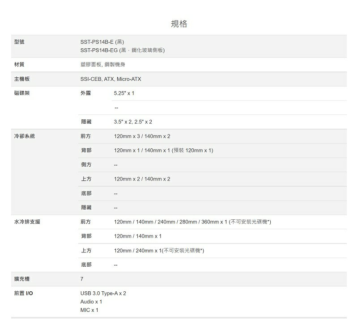The image size is (358, 319).
Task: Click the 5.25" x 1 value
Action: coord(123,93)
